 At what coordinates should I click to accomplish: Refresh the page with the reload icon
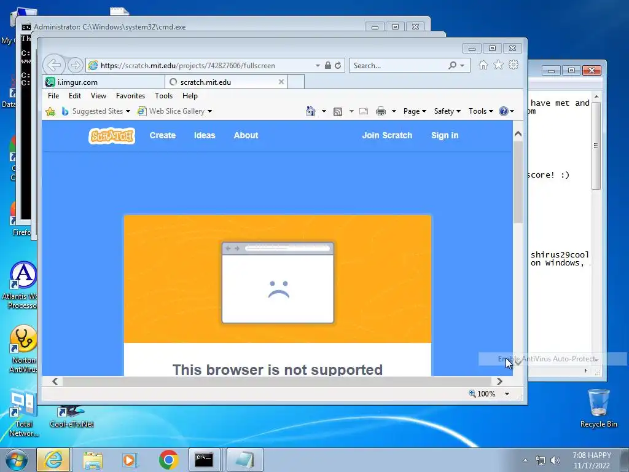pos(338,65)
